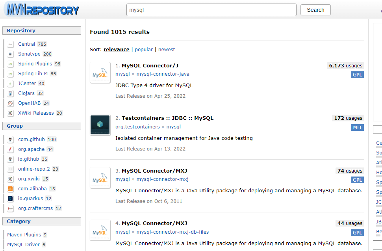Open third result MySQL Connector/MXJ title
The width and height of the screenshot is (382, 251).
154,171
